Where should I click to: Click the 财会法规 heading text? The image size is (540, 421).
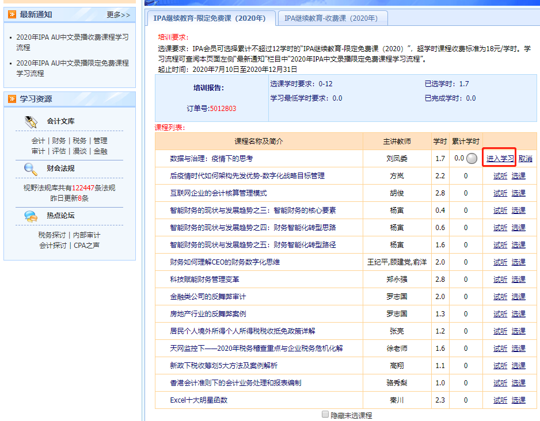60,168
